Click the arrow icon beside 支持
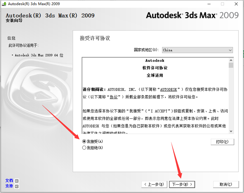Viewport: 244px width, 193px height. (x=17, y=186)
